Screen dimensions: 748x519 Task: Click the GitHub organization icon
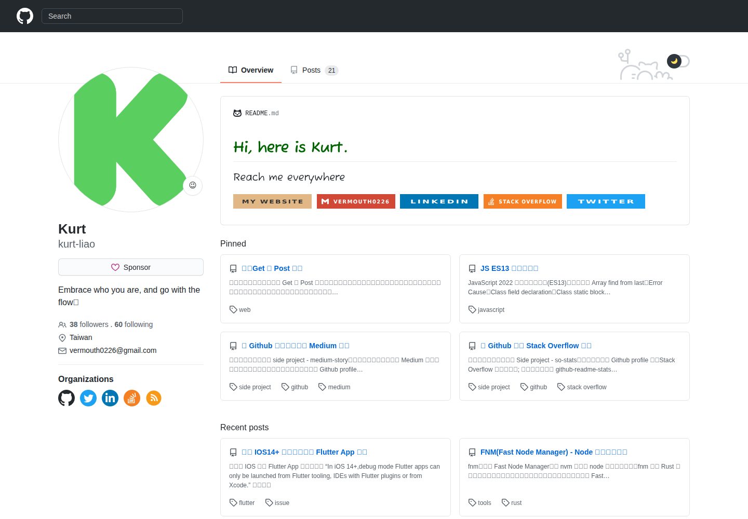coord(66,398)
